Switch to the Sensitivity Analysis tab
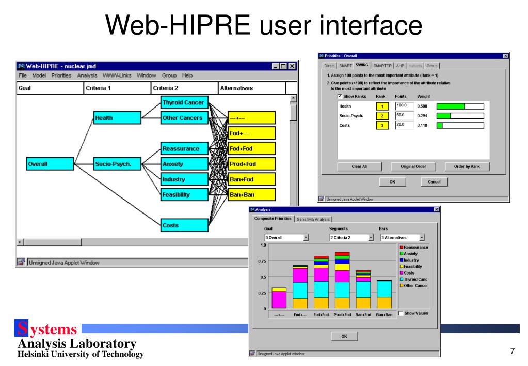 coord(313,219)
